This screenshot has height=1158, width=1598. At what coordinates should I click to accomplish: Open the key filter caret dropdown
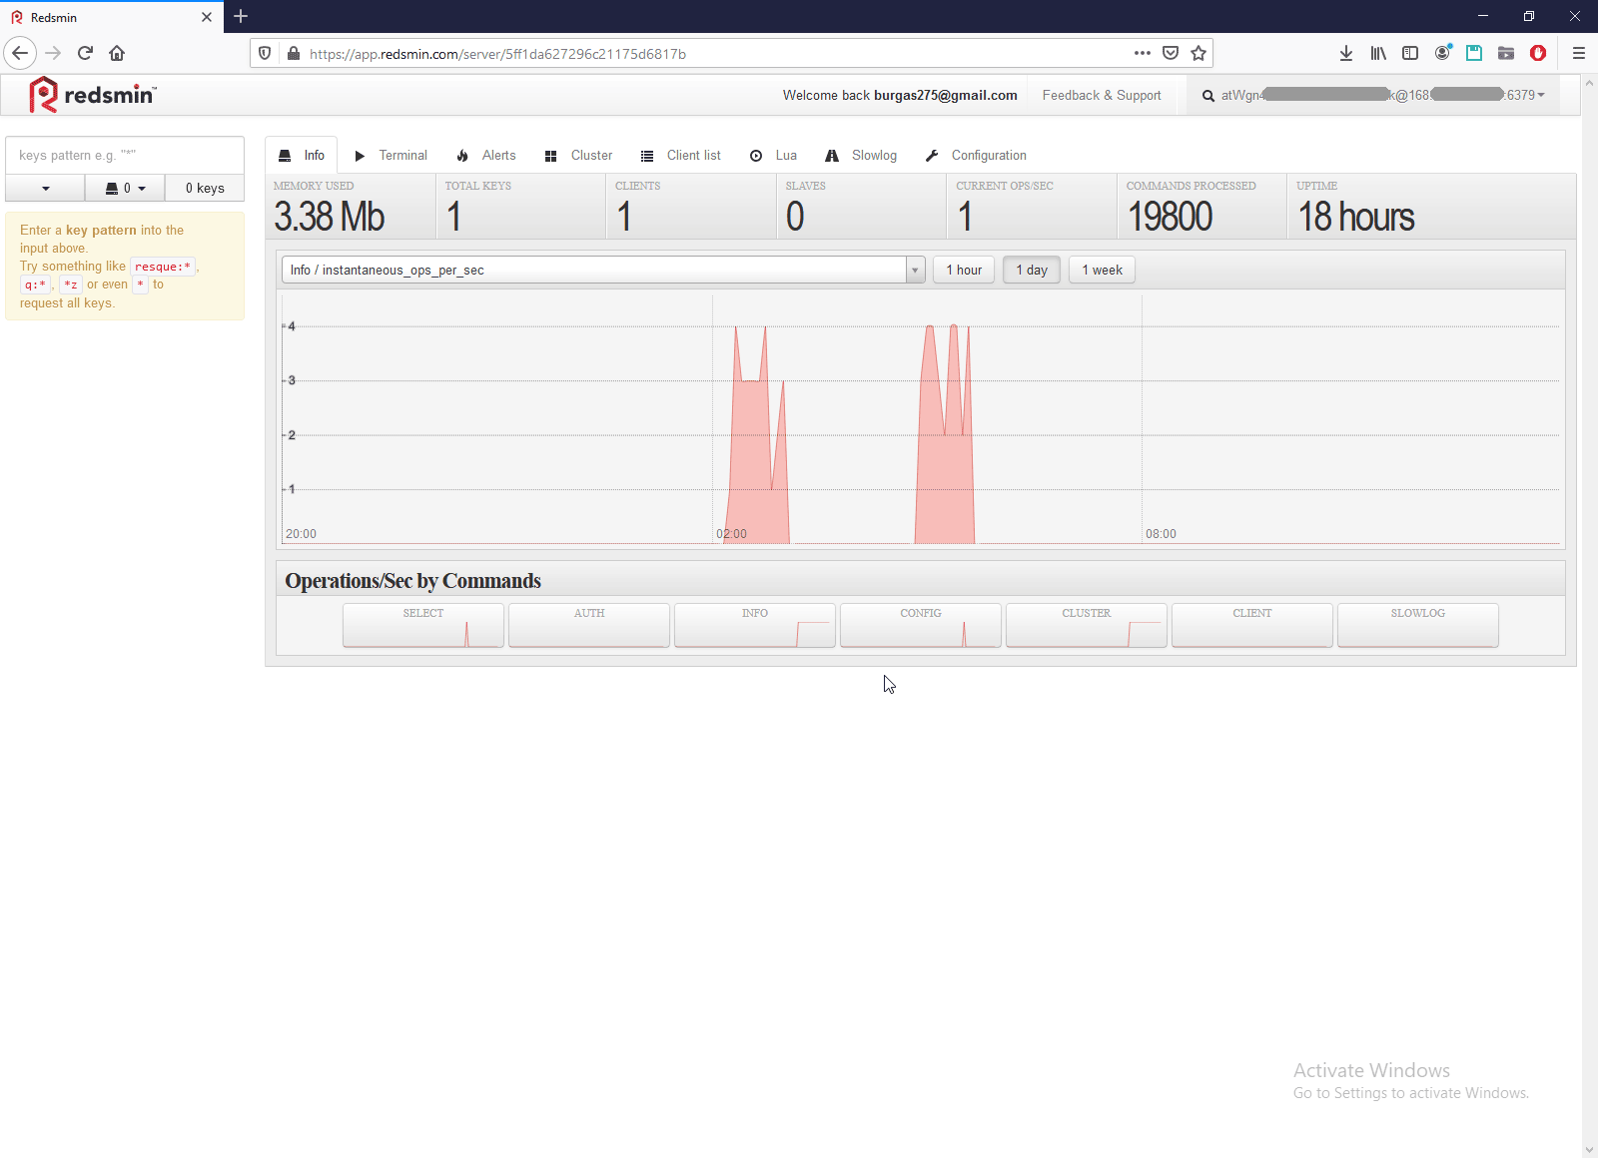[45, 188]
